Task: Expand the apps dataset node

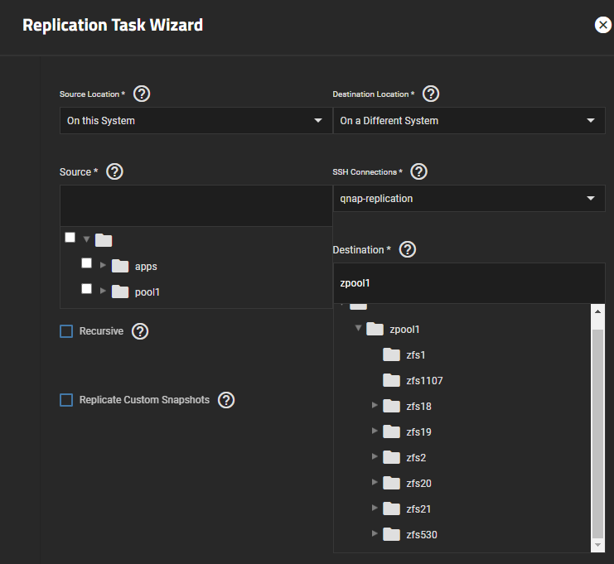Action: pyautogui.click(x=103, y=265)
